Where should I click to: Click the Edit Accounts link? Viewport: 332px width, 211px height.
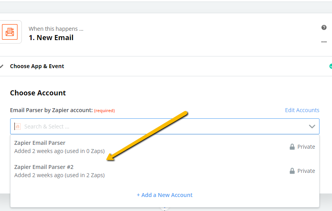coord(302,110)
